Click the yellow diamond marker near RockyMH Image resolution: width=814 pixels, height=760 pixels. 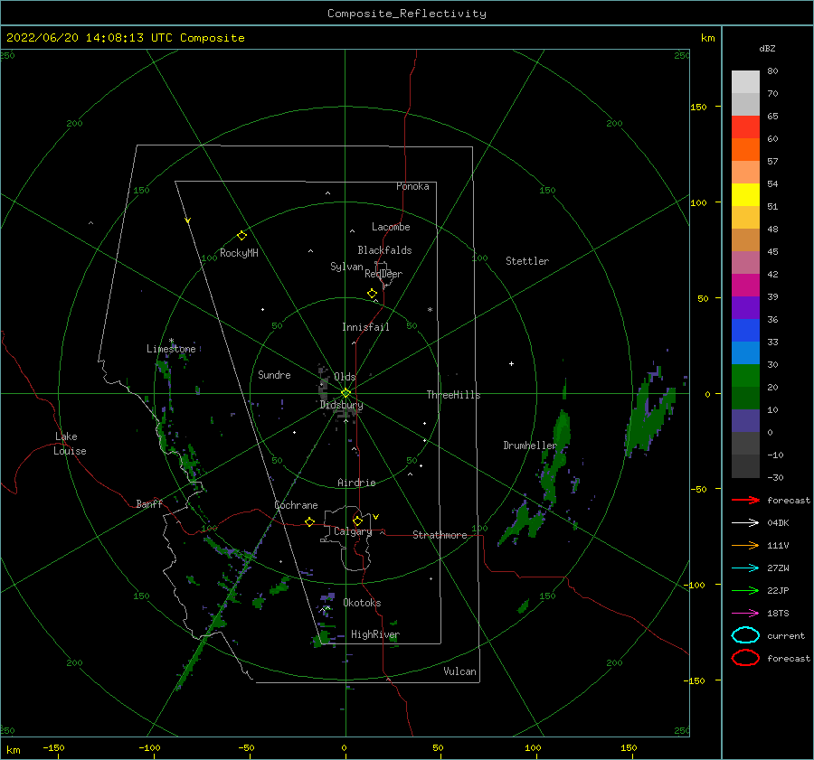pyautogui.click(x=241, y=236)
